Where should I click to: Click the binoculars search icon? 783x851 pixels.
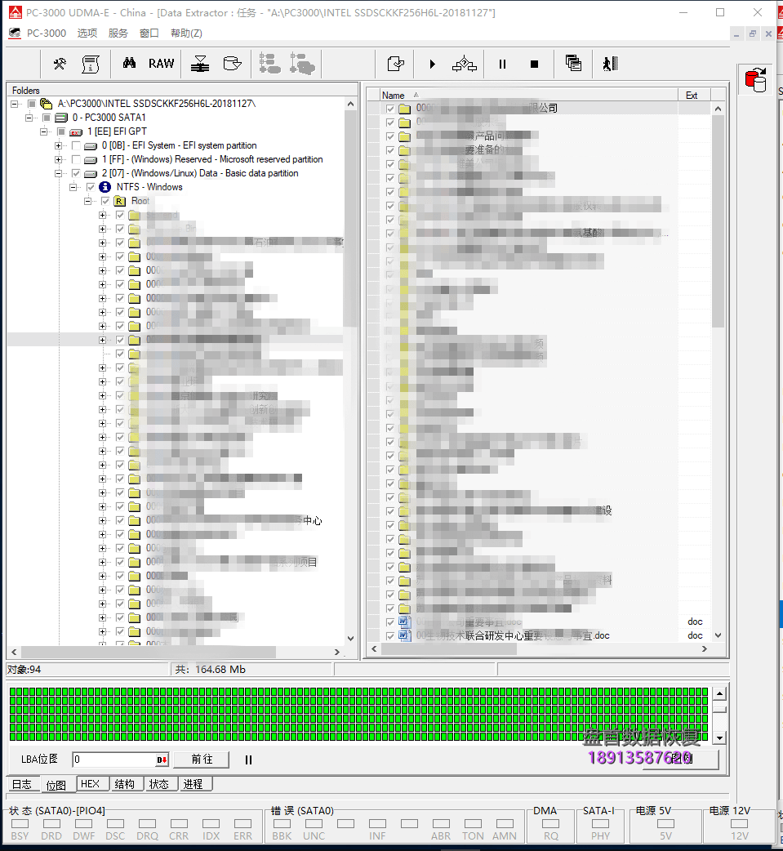tap(129, 63)
